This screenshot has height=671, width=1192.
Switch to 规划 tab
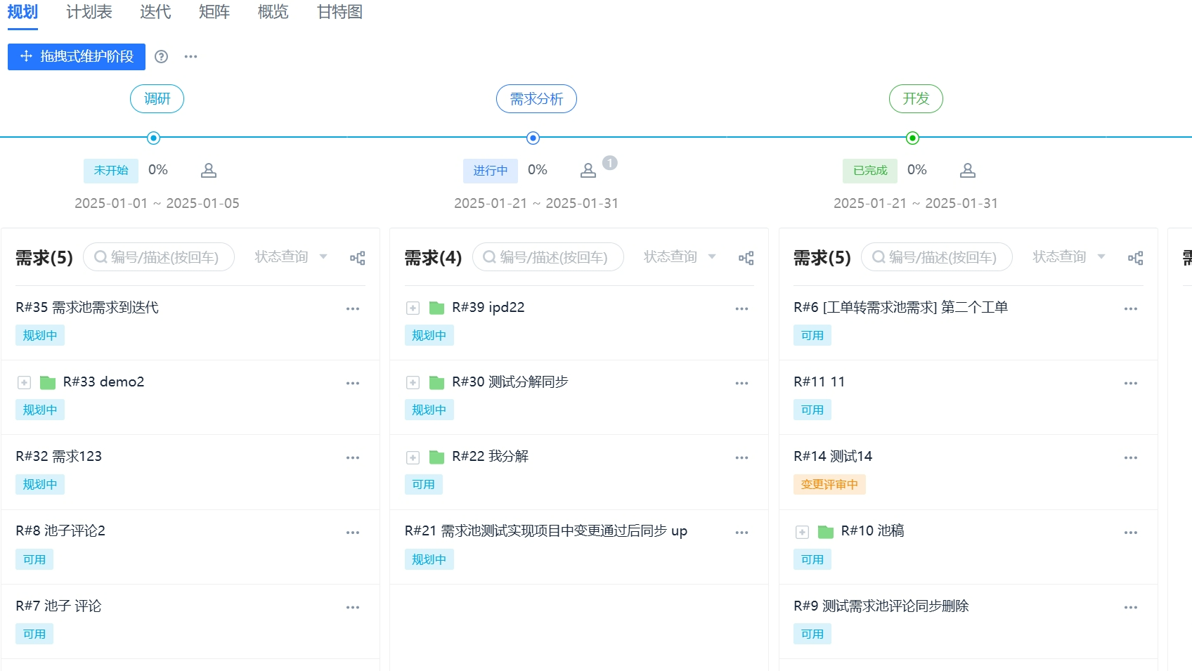[x=22, y=12]
